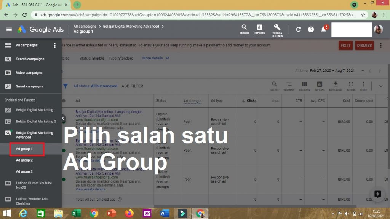
Task: Open Tools & Settings wrench
Action: 277,29
